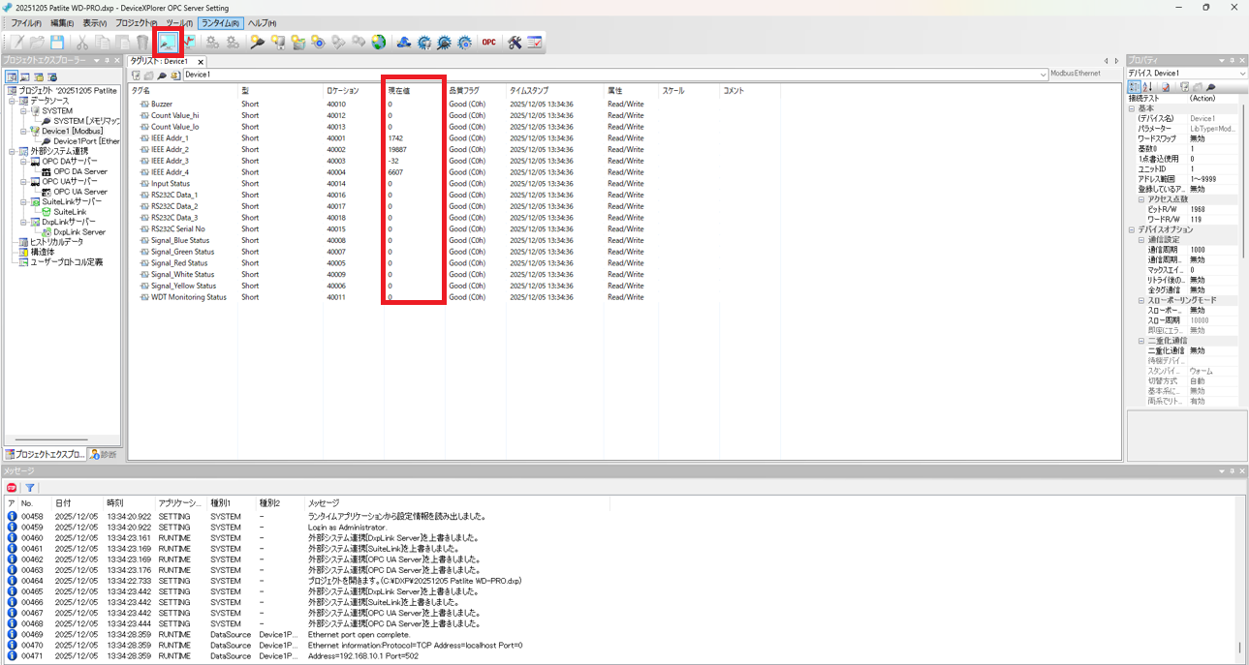This screenshot has height=665, width=1249.
Task: Select alphabetical sort icon in properties panel
Action: 1147,88
